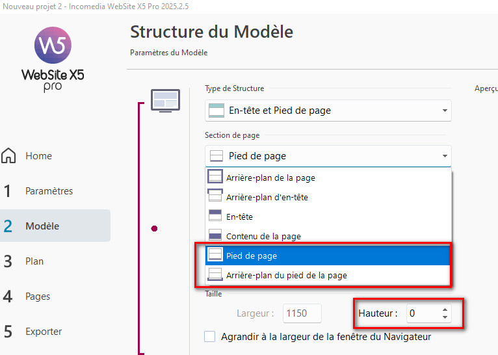Choose the 'Arrière-plan d'en-tête' section icon
Image resolution: width=498 pixels, height=355 pixels.
[215, 196]
